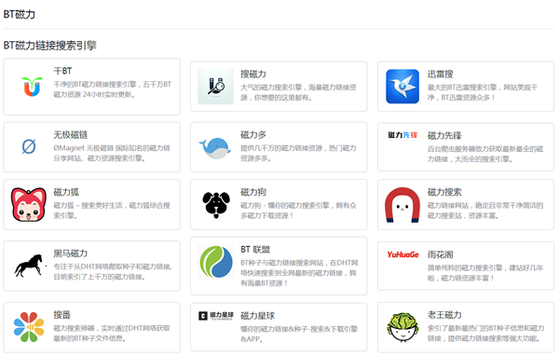
Task: Open the BT 联盟 title link
Action: coord(255,250)
